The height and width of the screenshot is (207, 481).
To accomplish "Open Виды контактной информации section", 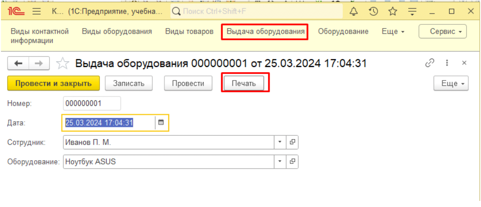I will coord(39,36).
